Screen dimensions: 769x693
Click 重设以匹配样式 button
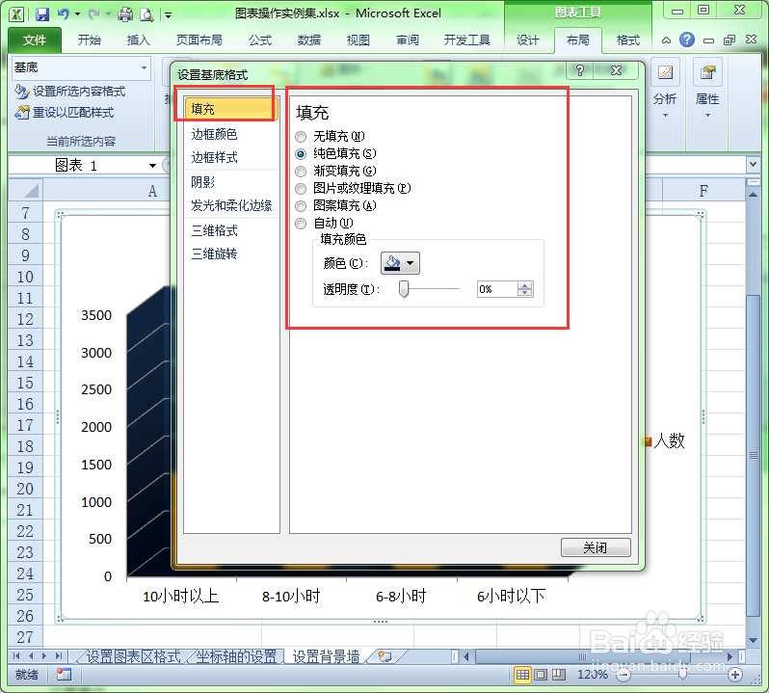(65, 113)
